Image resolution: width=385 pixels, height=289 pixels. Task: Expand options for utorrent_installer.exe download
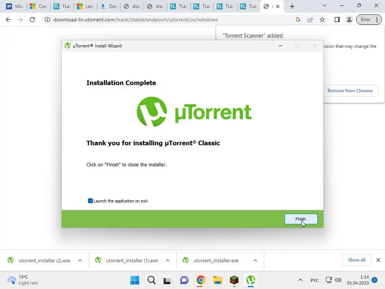click(255, 260)
